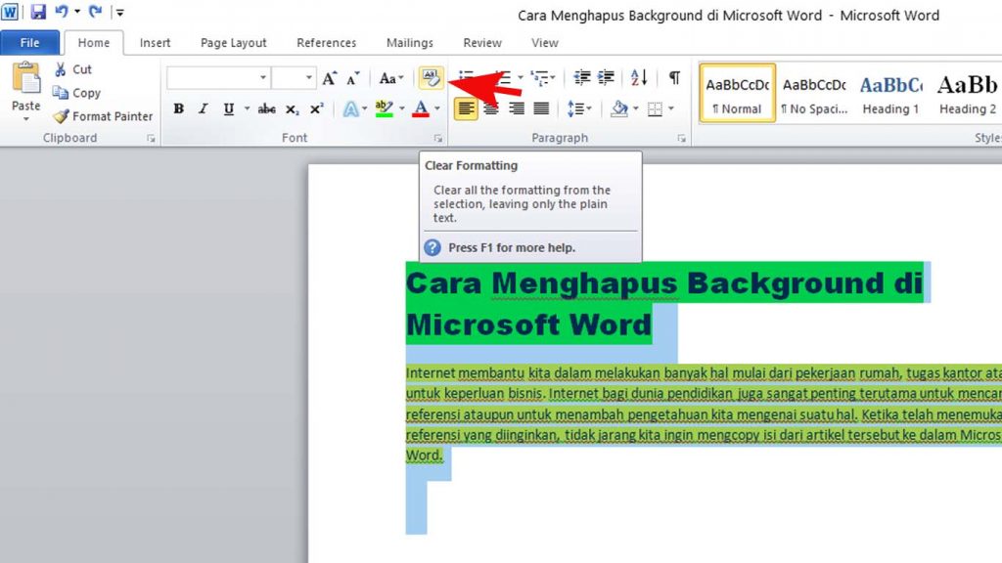
Task: Justify the paragraph text
Action: (541, 109)
